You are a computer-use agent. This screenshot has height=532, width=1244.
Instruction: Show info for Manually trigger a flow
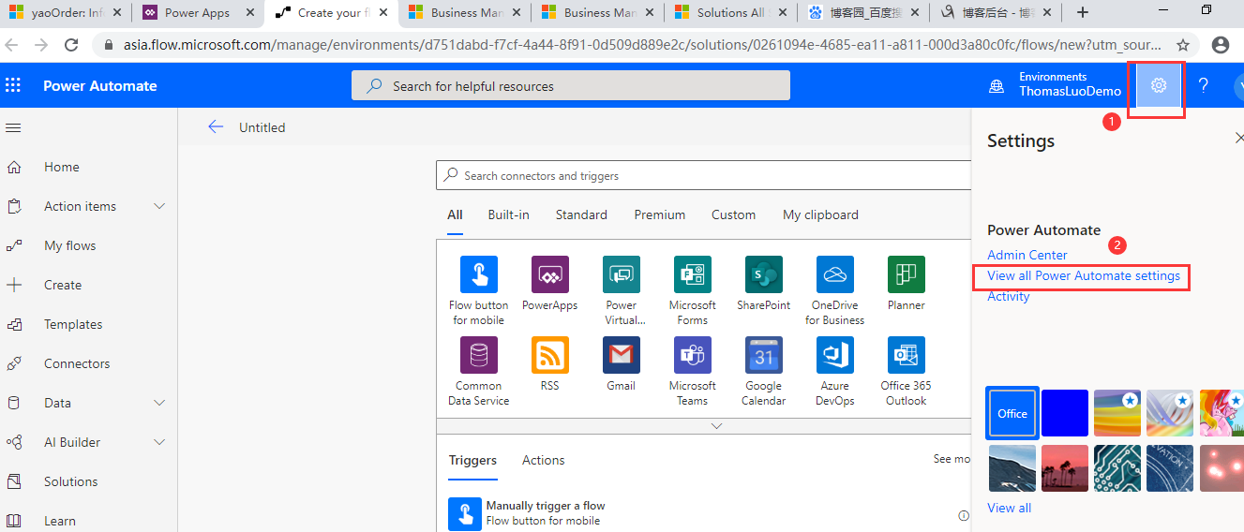click(964, 515)
